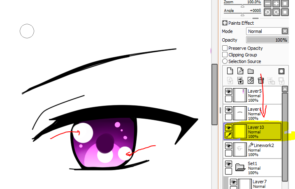Click Layer10 pen editing indicator icon

pyautogui.click(x=229, y=135)
